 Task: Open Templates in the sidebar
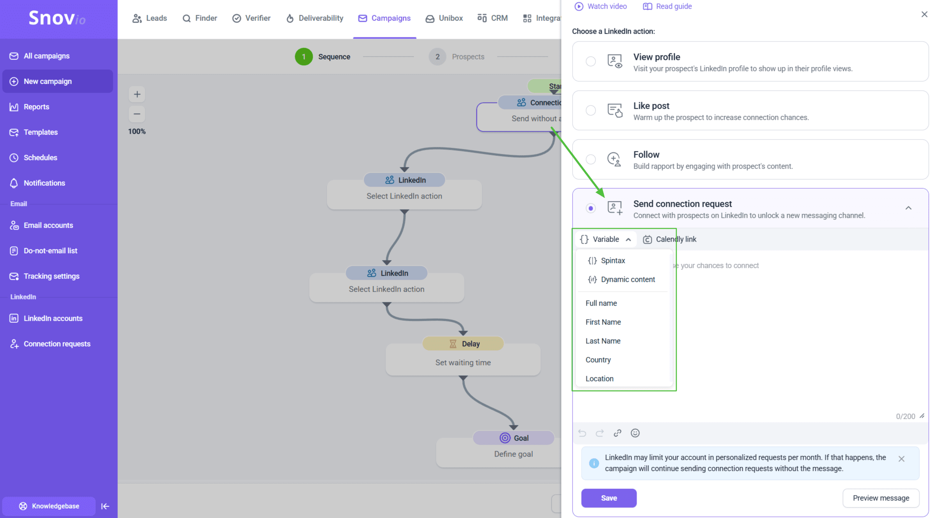pyautogui.click(x=41, y=132)
